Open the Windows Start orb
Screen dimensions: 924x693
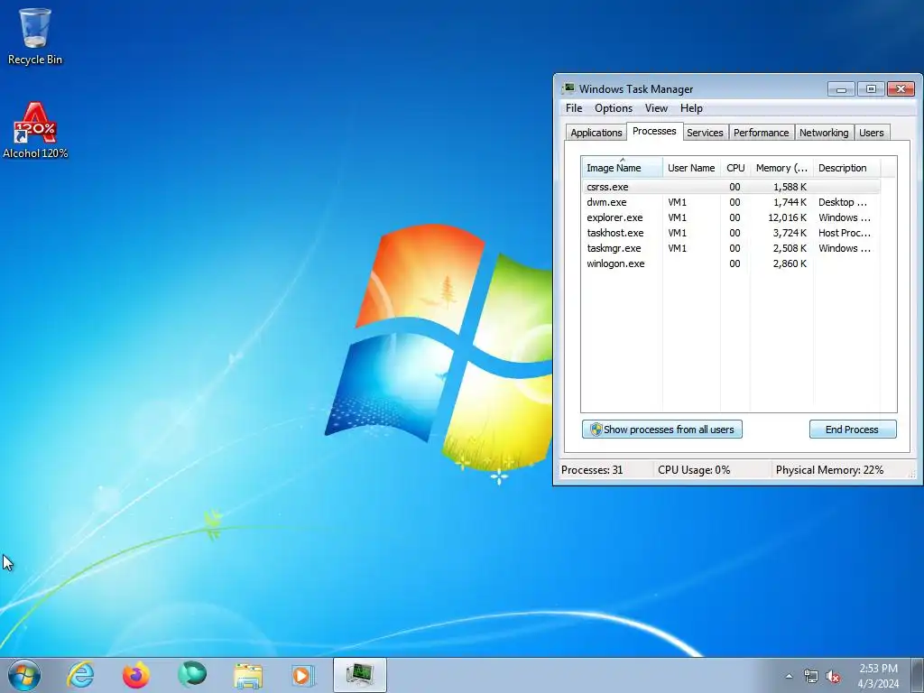coord(24,675)
